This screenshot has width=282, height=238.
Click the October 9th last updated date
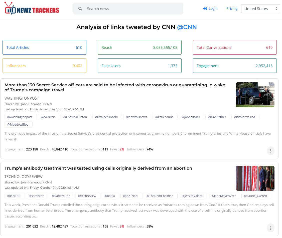tap(54, 188)
